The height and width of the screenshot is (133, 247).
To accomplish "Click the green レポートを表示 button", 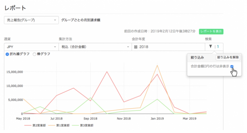I will point(211,32).
